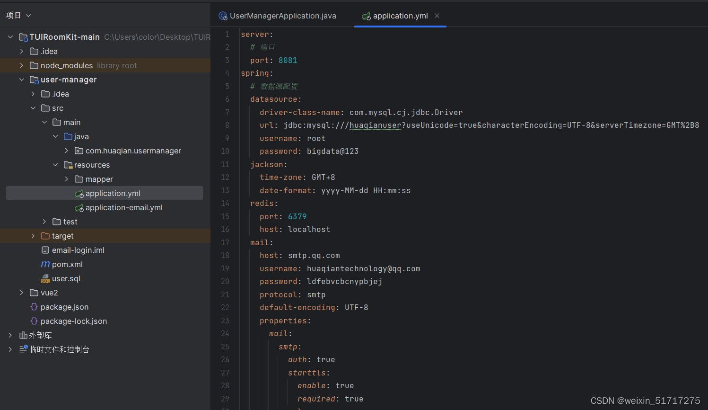This screenshot has height=410, width=708.
Task: Expand the node_modules library root
Action: (x=21, y=65)
